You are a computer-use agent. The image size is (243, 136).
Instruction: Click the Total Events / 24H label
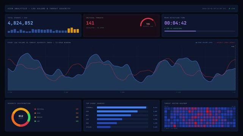[17, 18]
